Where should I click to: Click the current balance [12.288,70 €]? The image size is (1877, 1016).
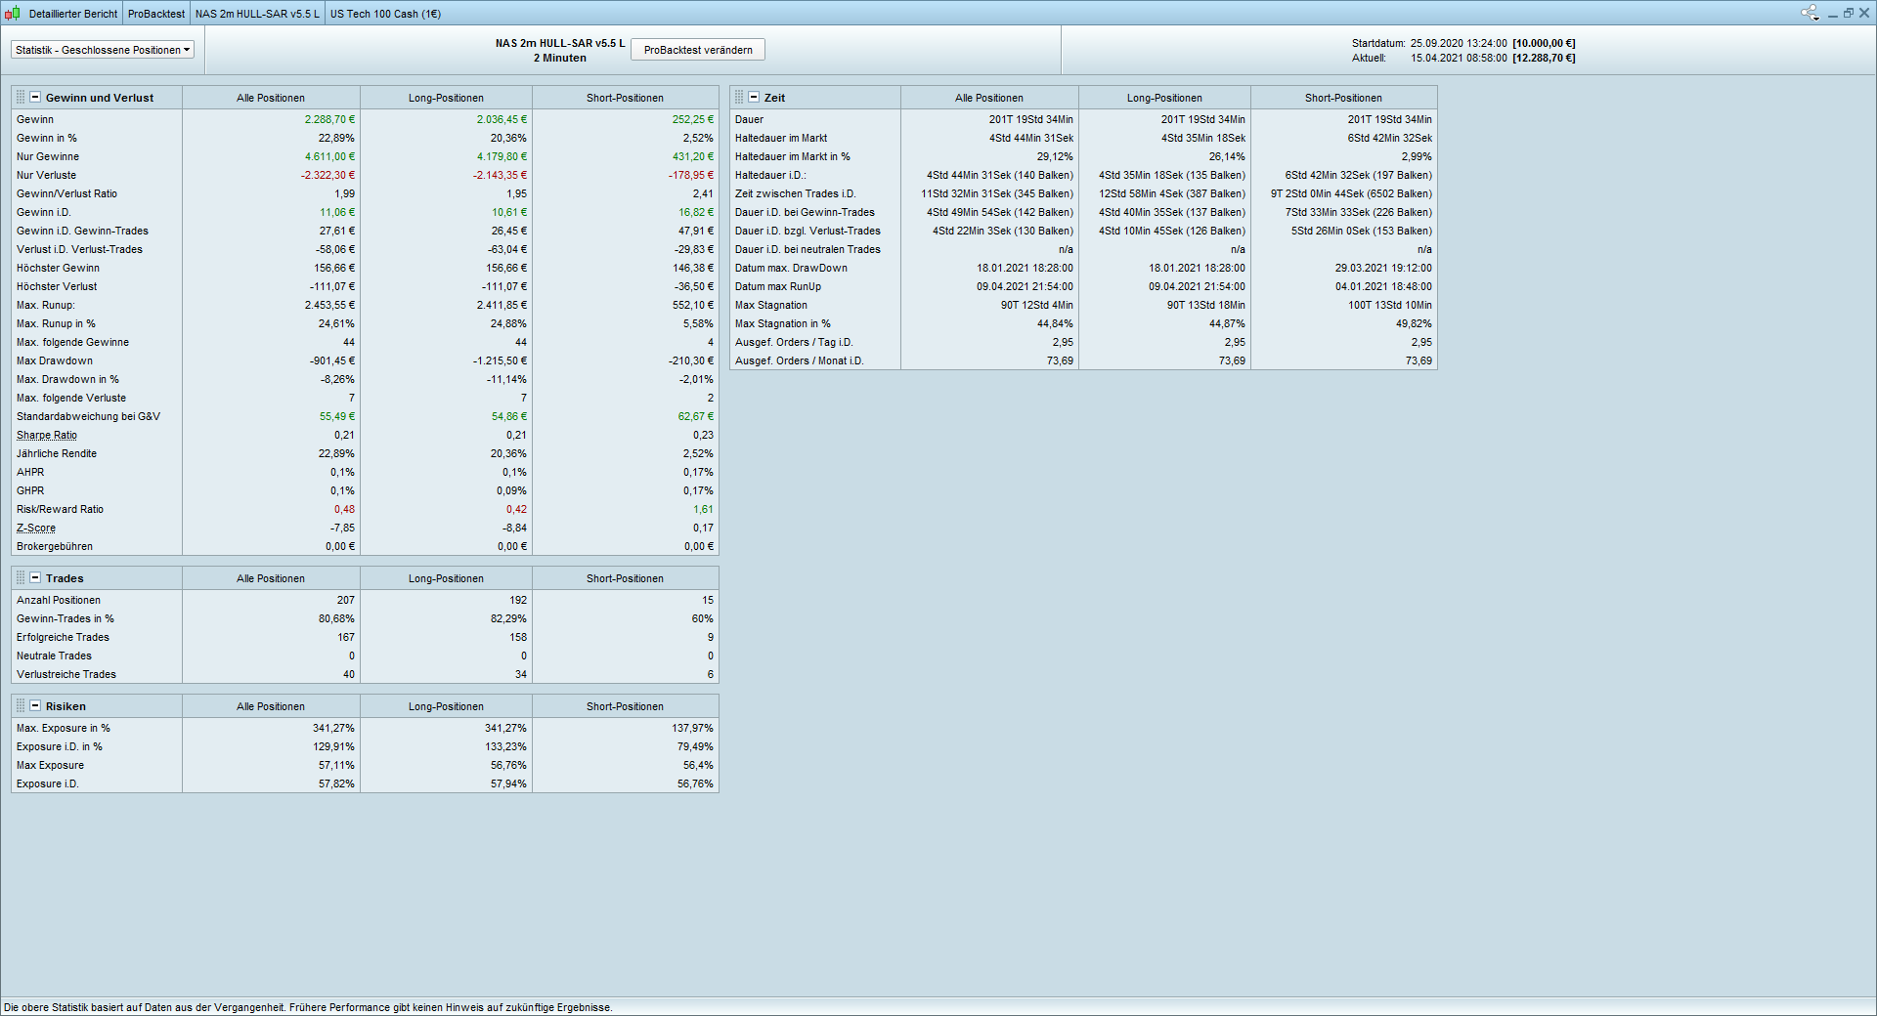pos(1544,59)
